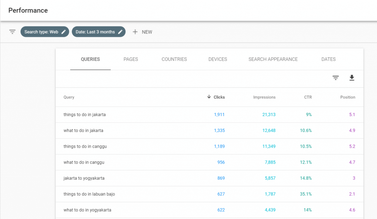Click the Query column header
Screen dimensions: 377x219
68,97
